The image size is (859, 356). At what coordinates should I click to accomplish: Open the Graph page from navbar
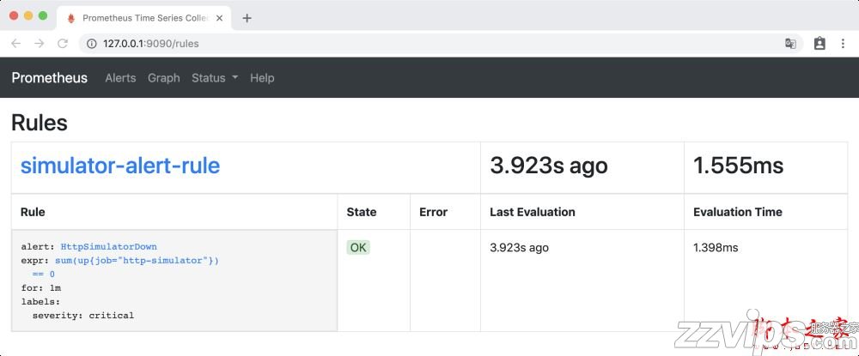pyautogui.click(x=163, y=78)
